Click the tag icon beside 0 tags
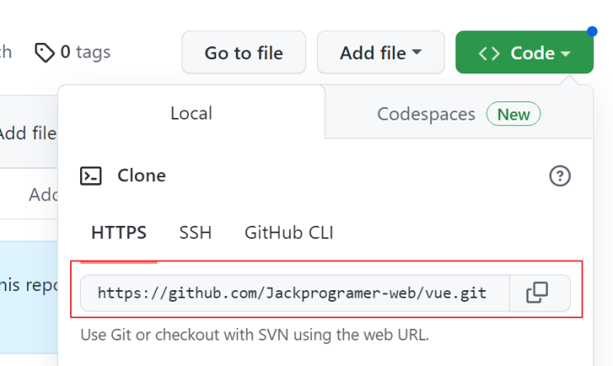This screenshot has height=366, width=613. pos(45,53)
